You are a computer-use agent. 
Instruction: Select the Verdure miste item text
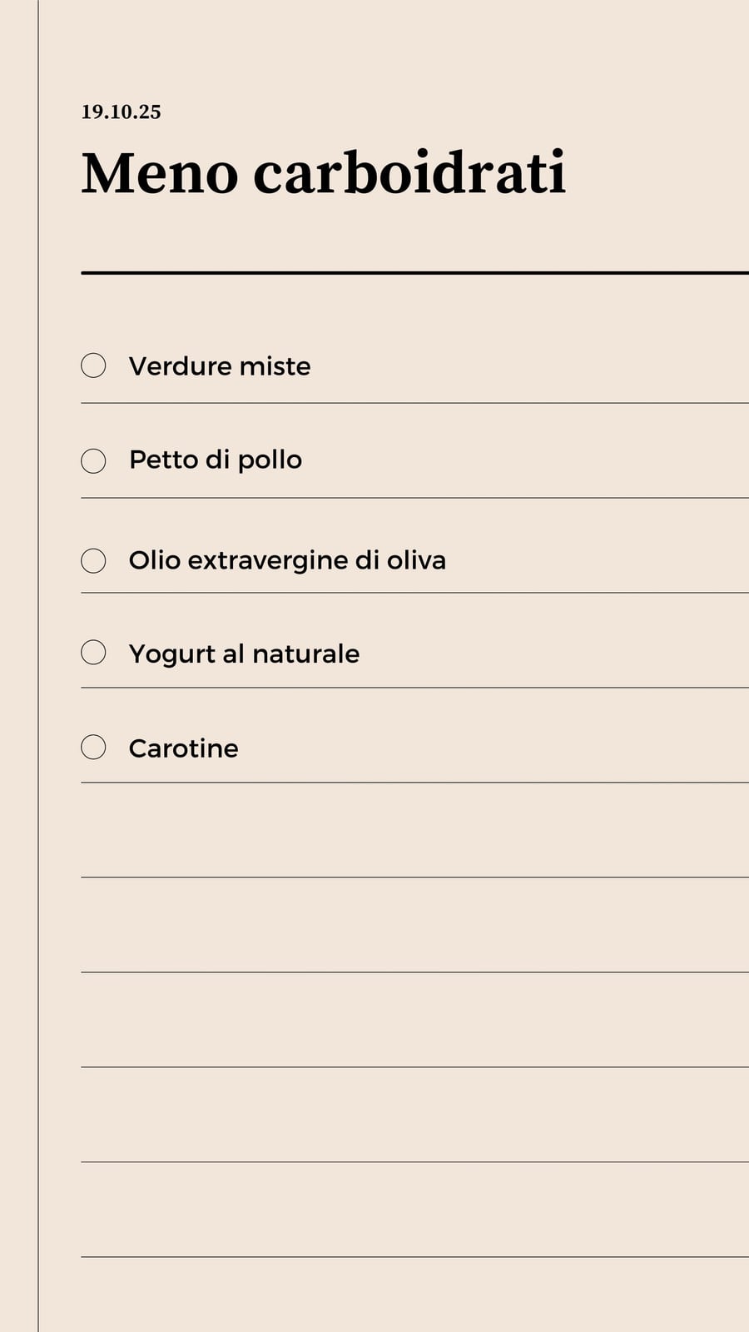coord(220,366)
